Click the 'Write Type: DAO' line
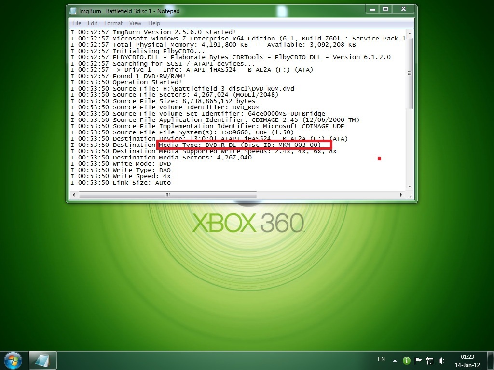 (121, 171)
